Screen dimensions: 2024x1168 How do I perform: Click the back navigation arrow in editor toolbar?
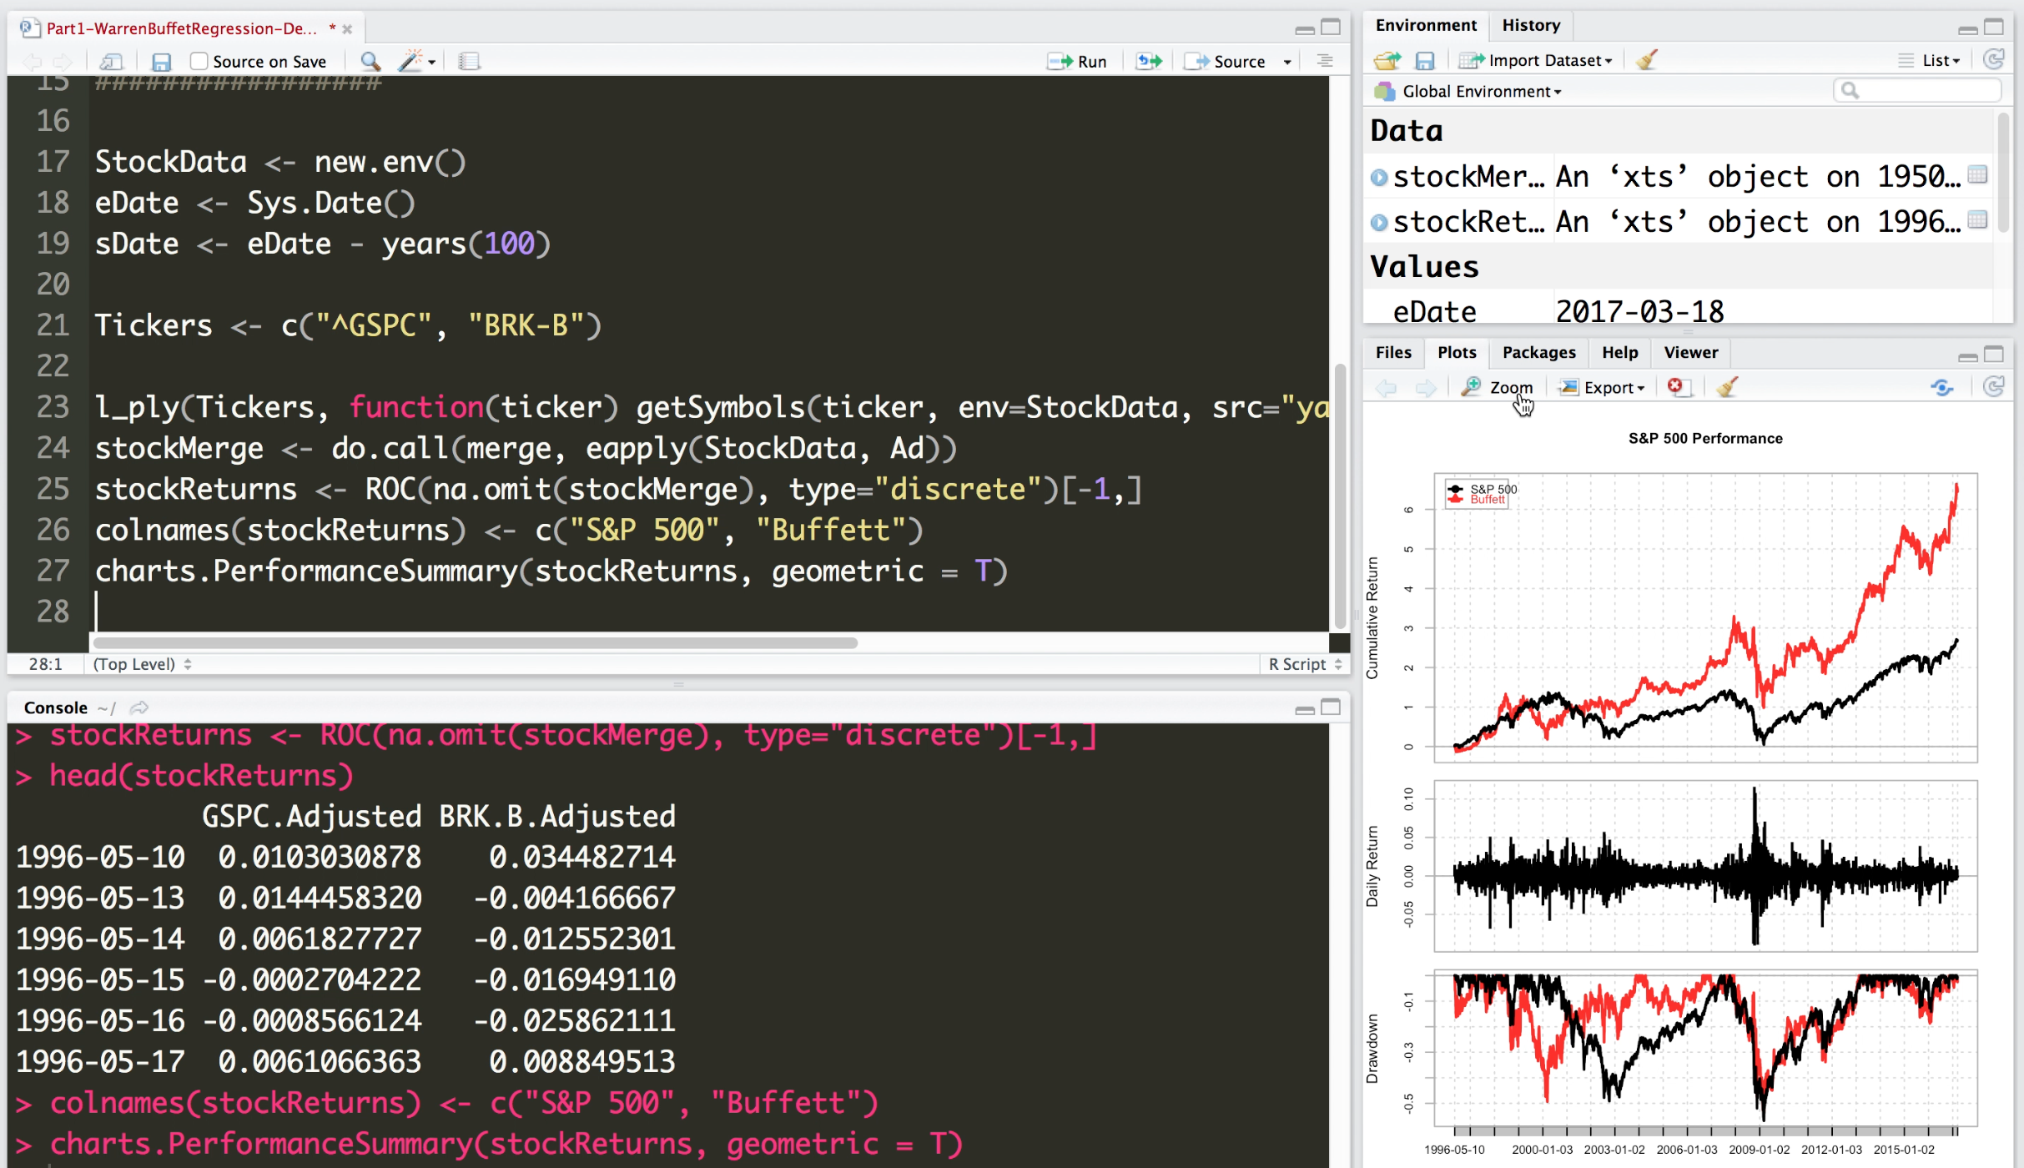tap(33, 62)
